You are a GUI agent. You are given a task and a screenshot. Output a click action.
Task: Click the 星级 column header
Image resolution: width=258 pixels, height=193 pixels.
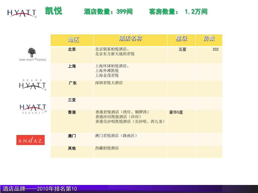coord(181,40)
